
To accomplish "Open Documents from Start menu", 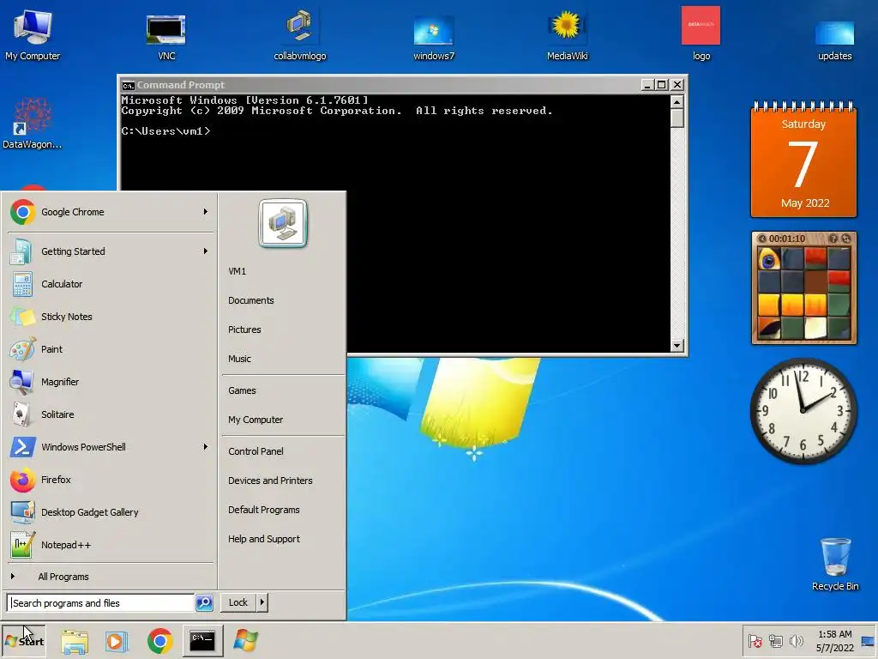I will pyautogui.click(x=251, y=300).
